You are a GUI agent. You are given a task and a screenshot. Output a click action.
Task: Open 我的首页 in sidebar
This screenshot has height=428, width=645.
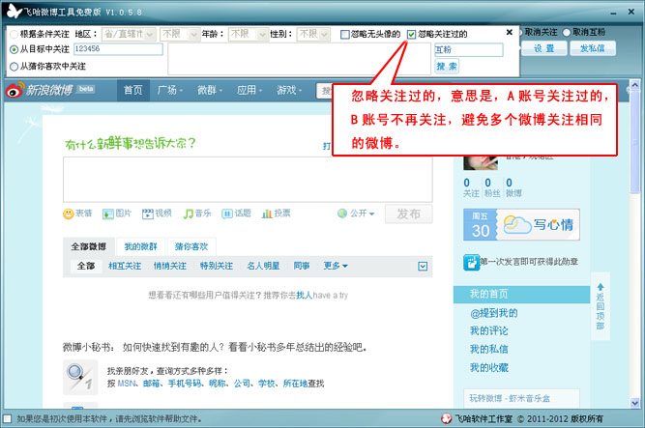pos(521,295)
